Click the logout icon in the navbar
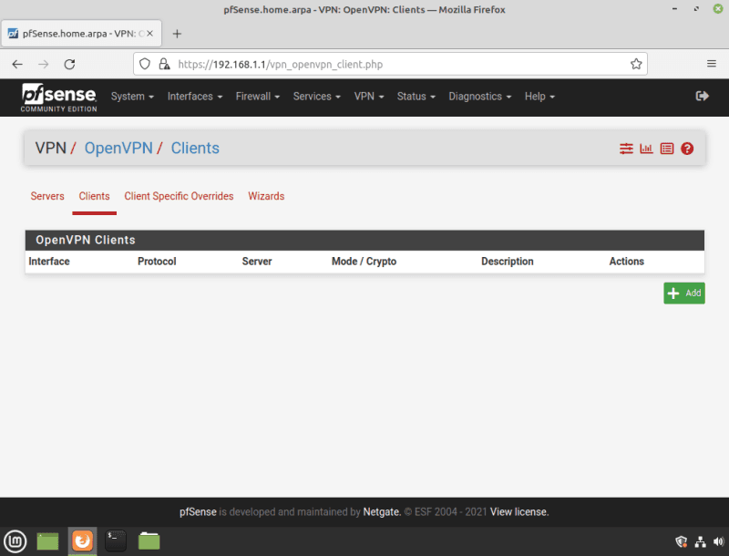Screen dimensions: 729x556 pyautogui.click(x=702, y=96)
